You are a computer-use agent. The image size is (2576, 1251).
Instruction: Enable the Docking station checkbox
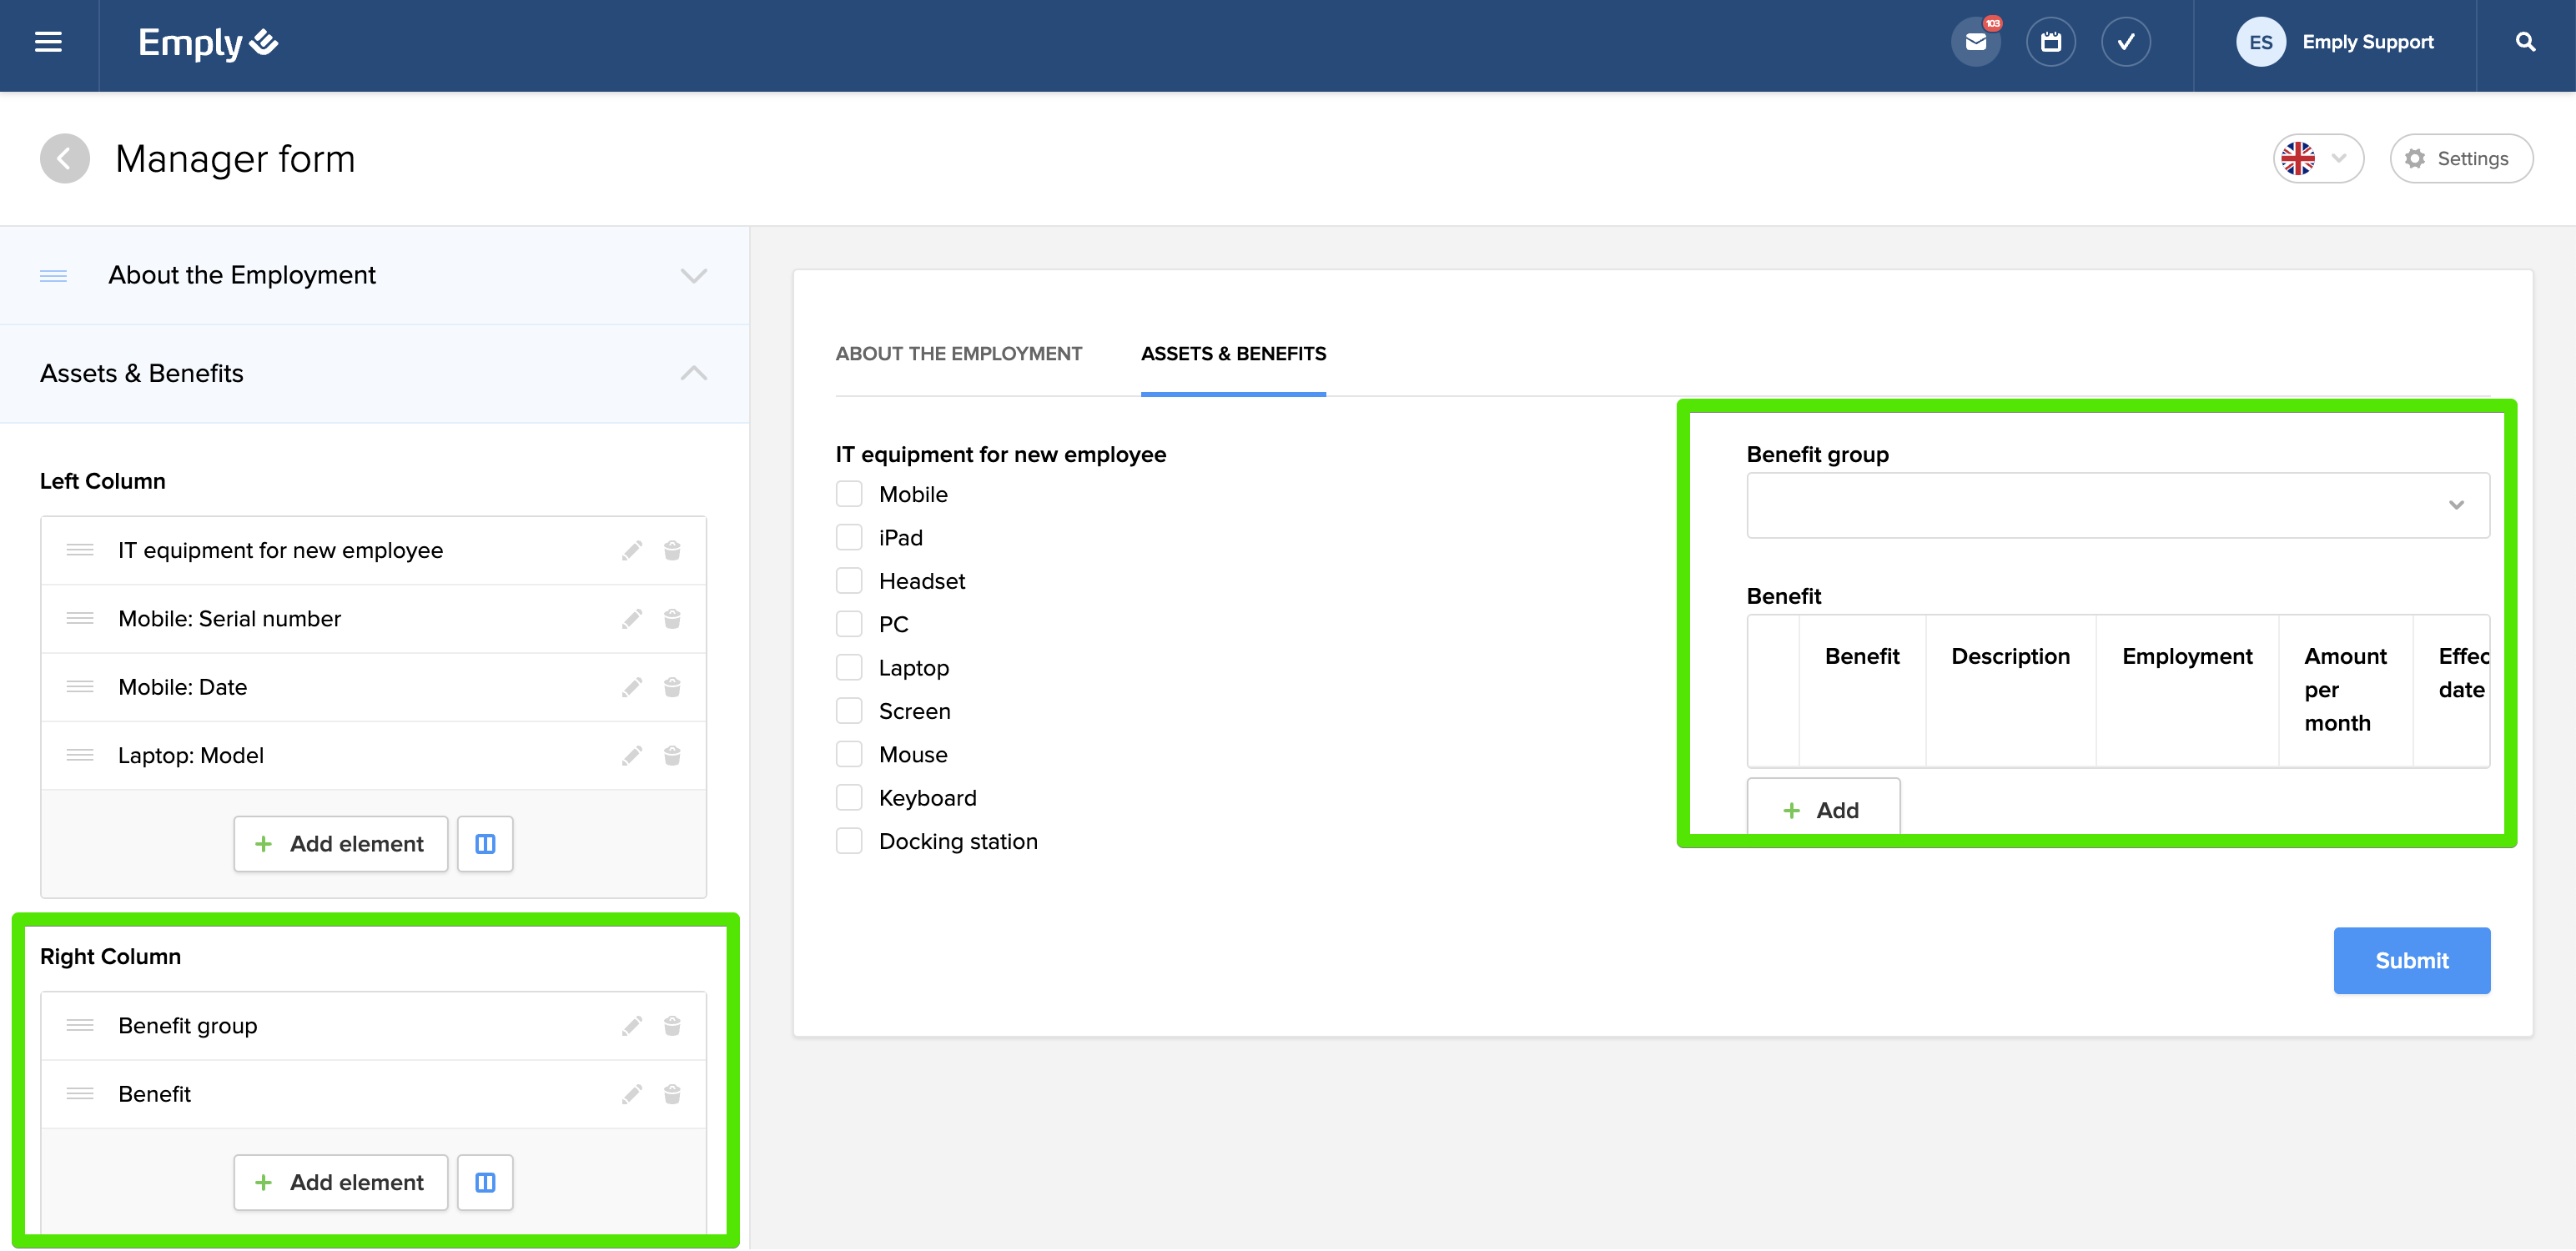point(849,841)
